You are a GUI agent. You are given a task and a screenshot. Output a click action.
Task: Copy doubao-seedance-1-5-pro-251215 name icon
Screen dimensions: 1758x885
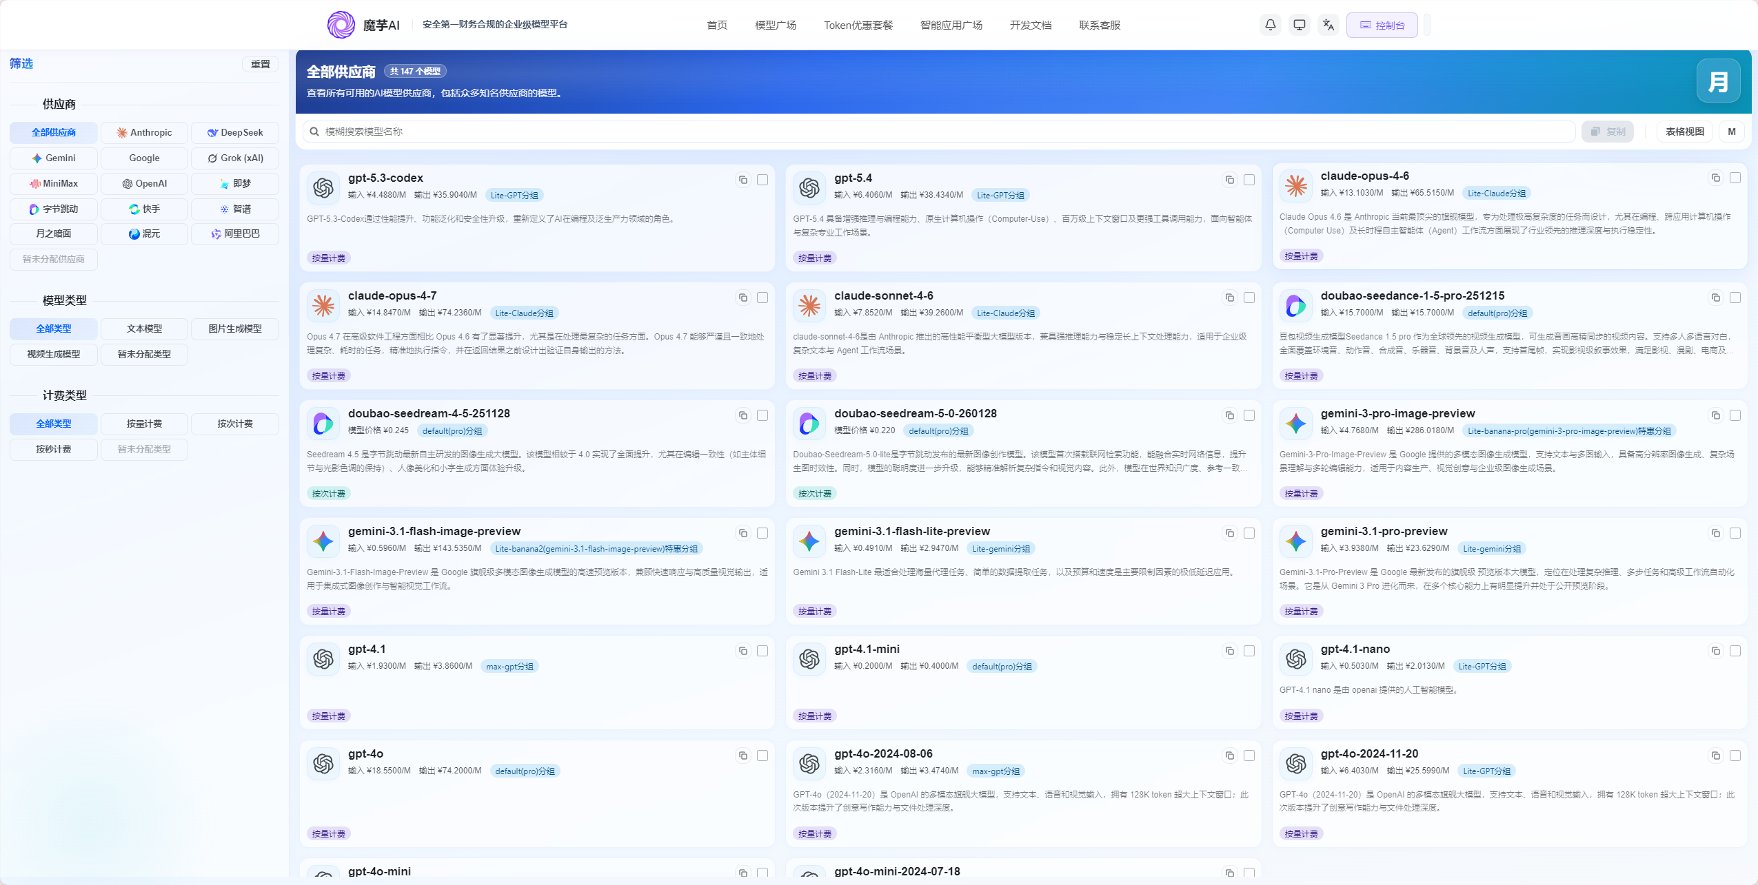point(1715,298)
